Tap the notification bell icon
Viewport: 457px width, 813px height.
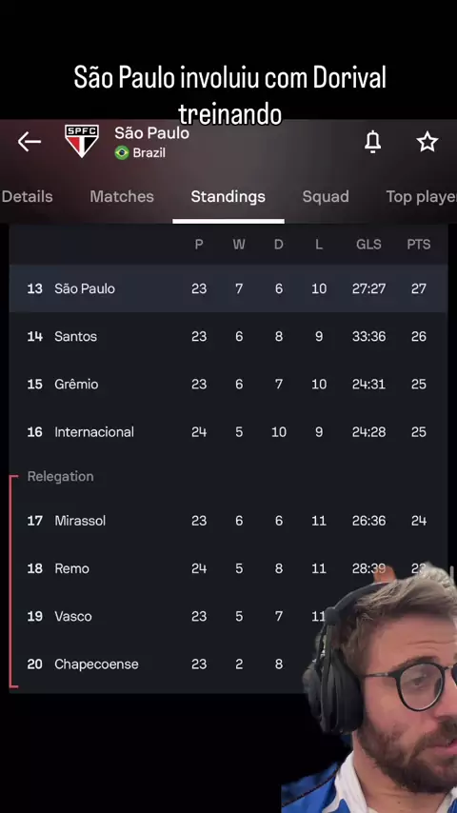[x=372, y=142]
